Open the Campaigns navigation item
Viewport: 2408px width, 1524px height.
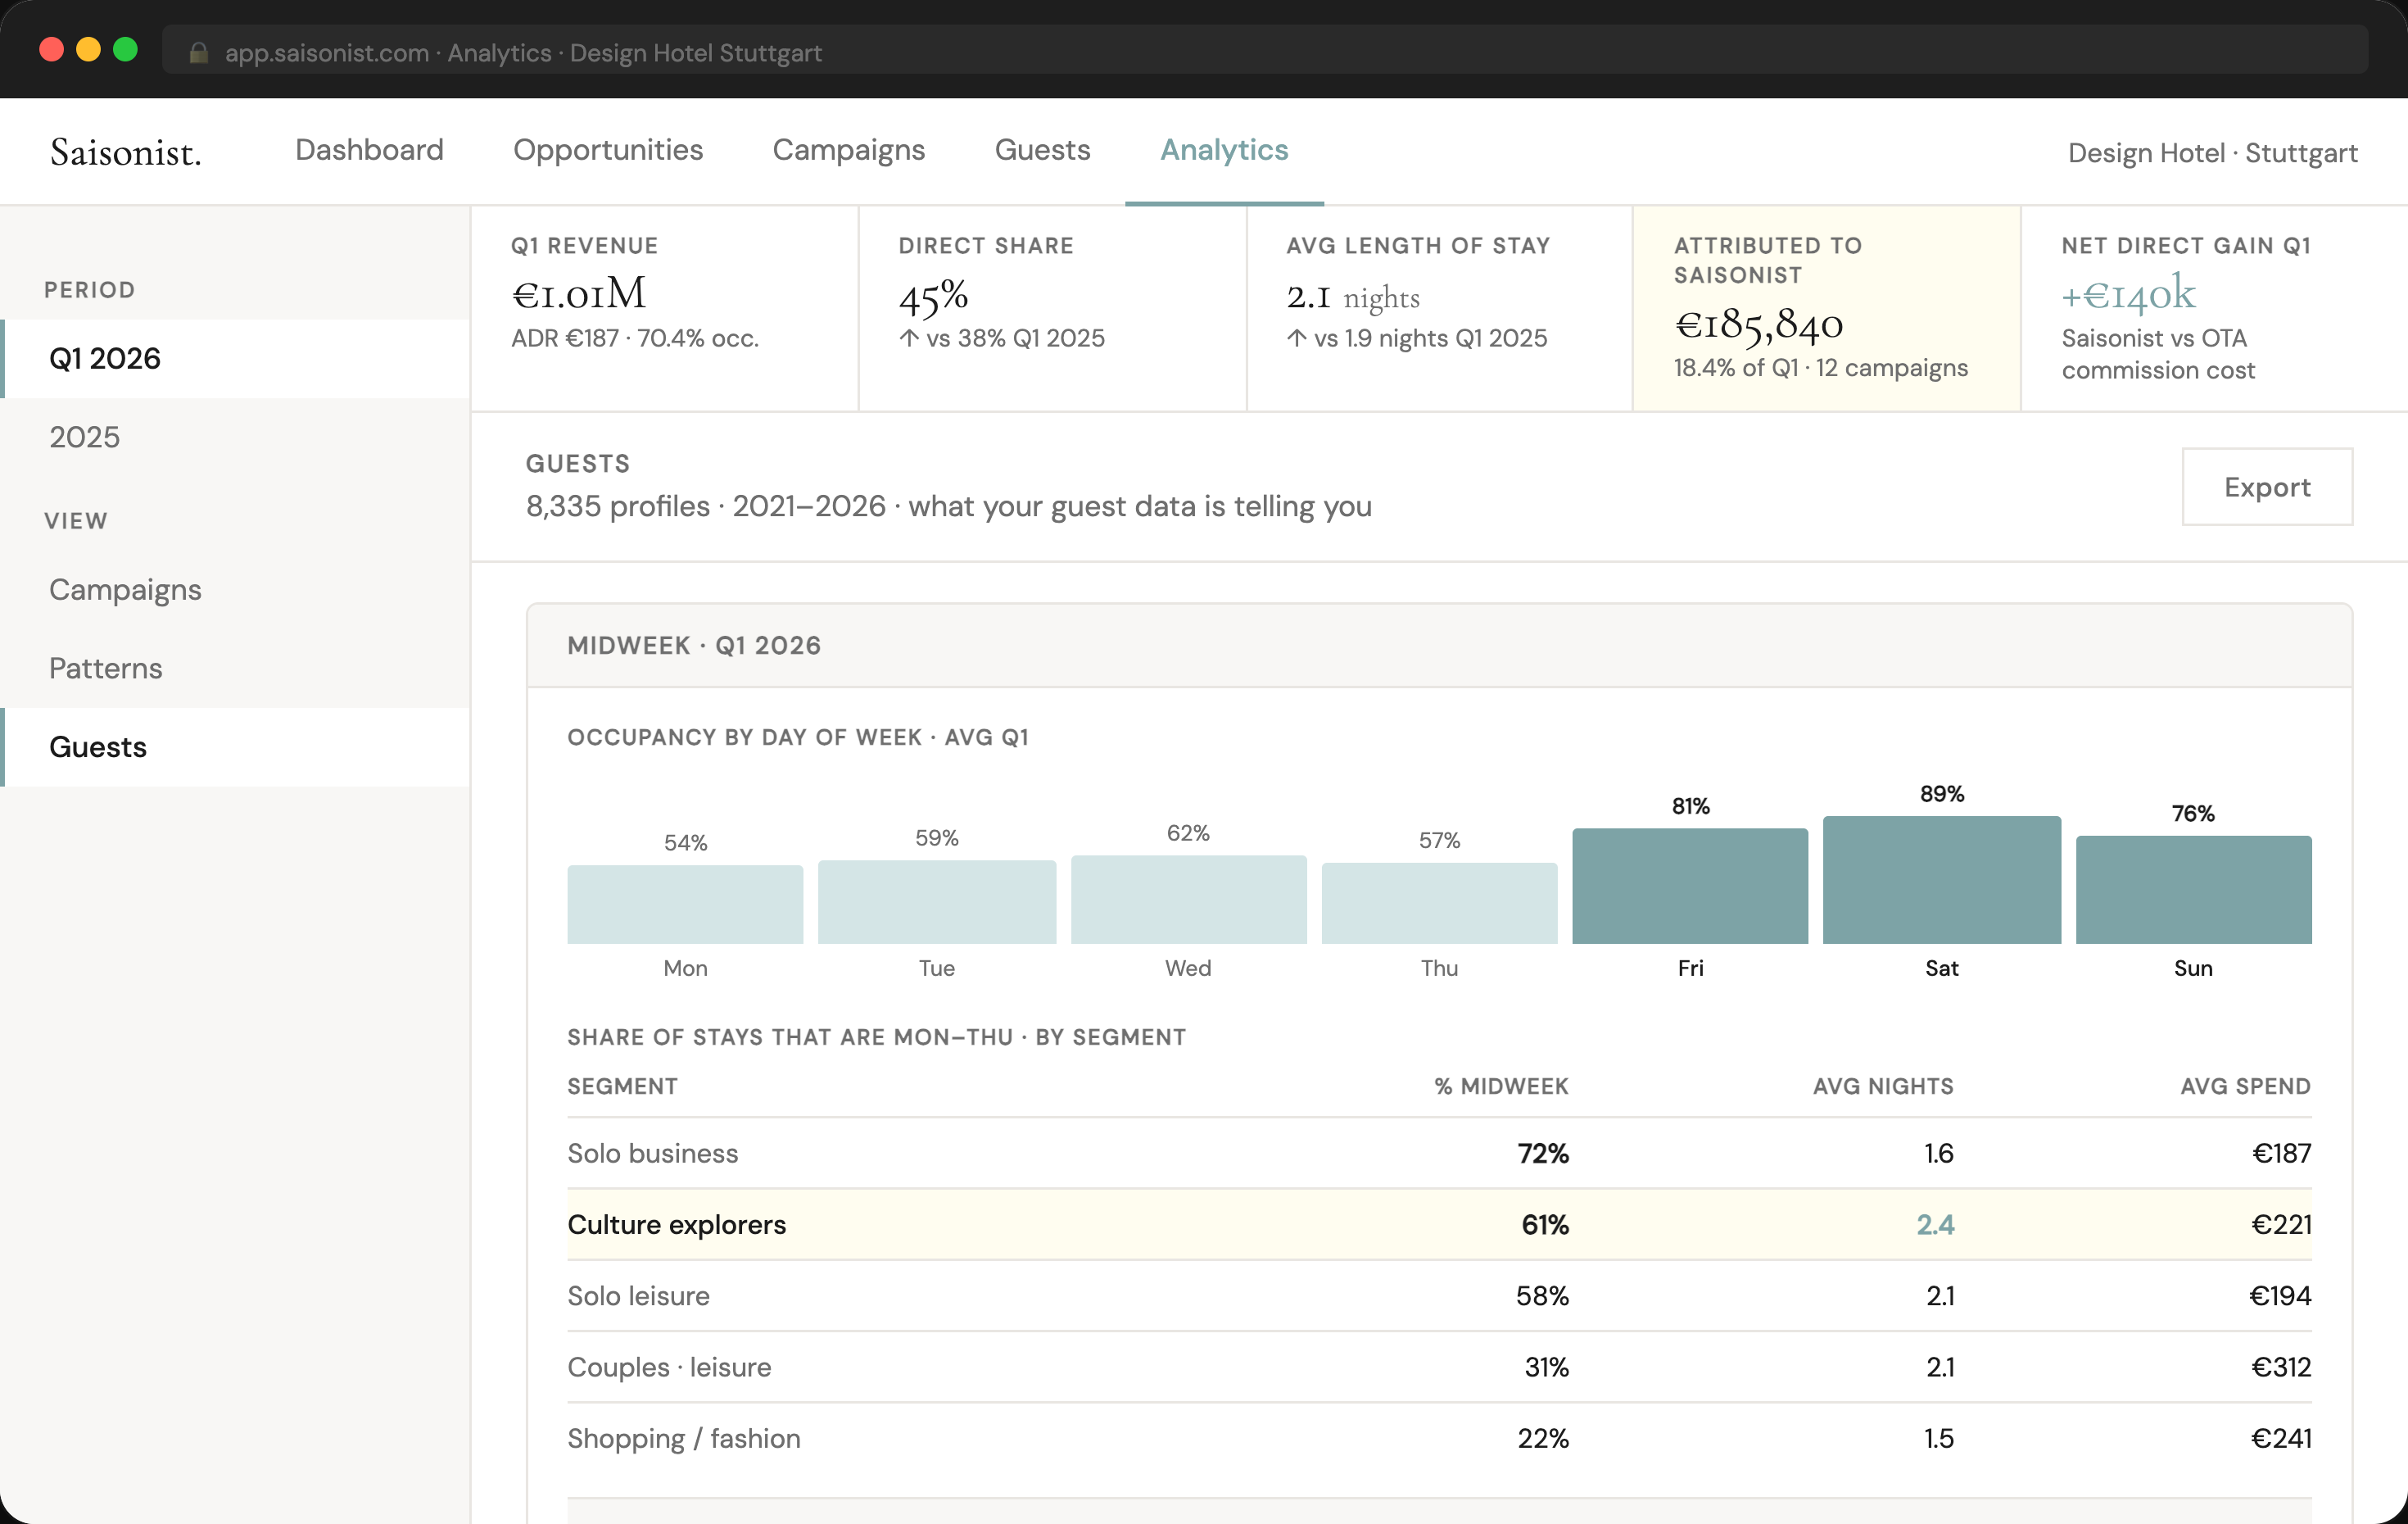848,150
